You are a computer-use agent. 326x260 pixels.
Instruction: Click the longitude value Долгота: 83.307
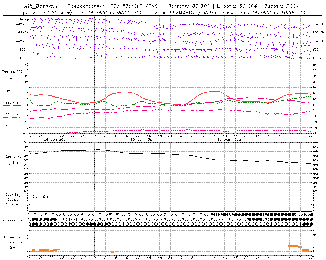189,6
